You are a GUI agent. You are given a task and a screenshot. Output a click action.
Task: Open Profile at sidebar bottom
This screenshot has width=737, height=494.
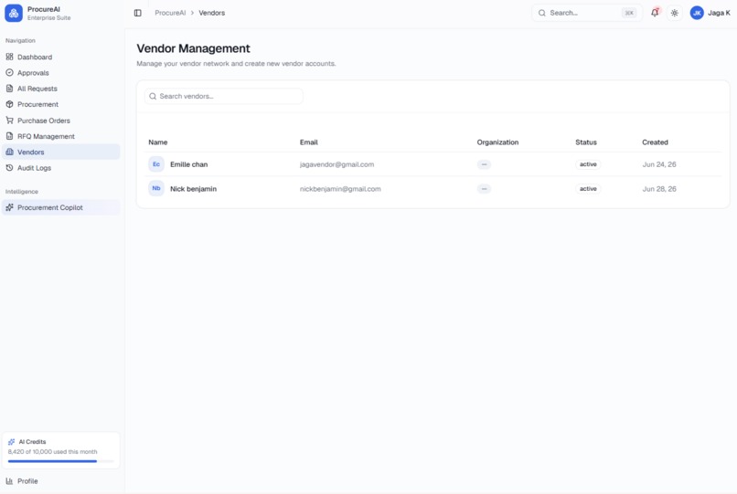61,481
